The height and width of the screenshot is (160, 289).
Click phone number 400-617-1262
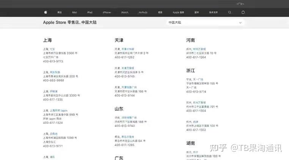(124, 57)
